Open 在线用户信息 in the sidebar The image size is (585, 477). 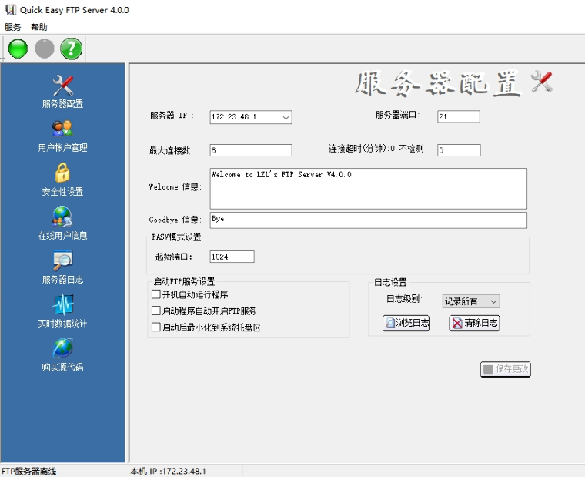coord(62,223)
